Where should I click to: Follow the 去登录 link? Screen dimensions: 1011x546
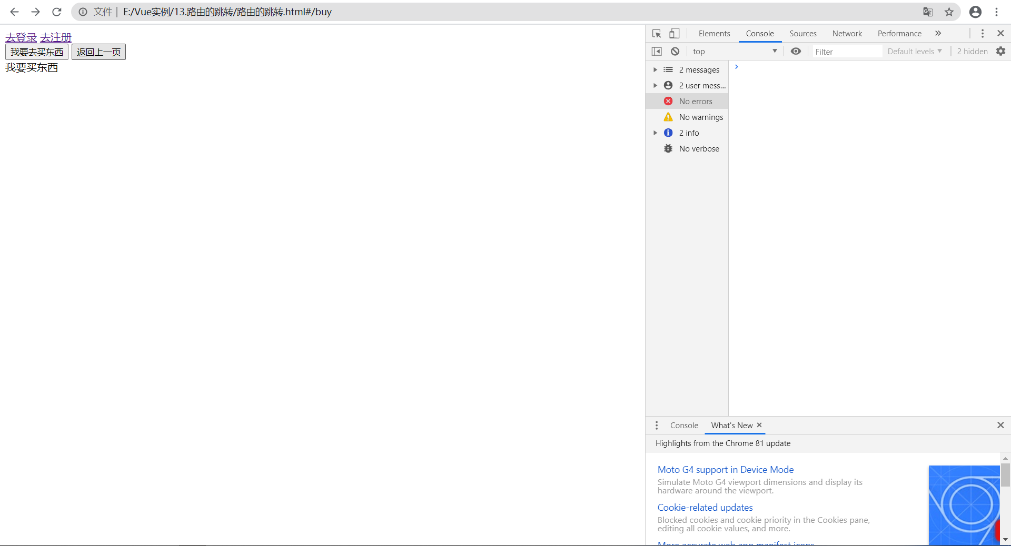click(x=21, y=37)
